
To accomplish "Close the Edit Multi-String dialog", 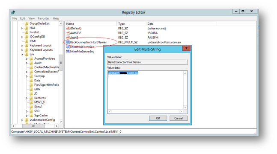I will [x=186, y=48].
